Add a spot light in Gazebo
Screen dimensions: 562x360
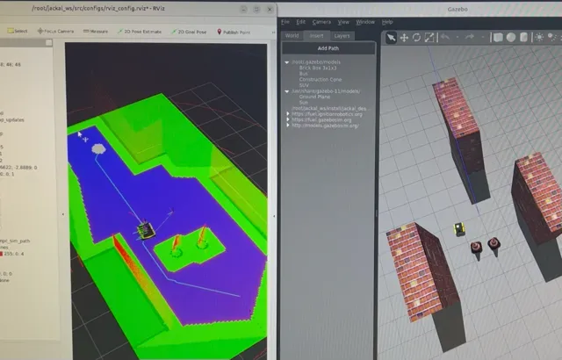[x=552, y=37]
